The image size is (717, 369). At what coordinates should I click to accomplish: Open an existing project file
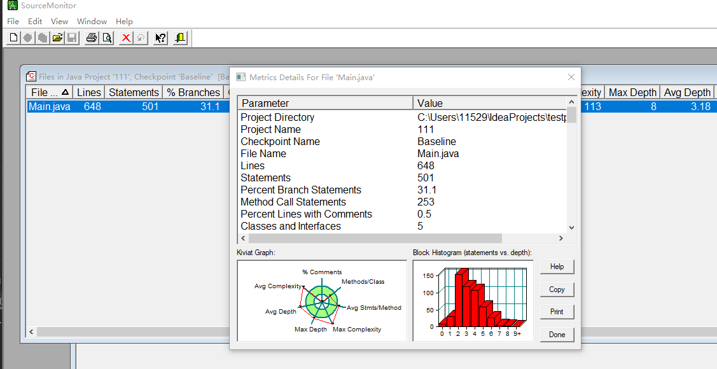pyautogui.click(x=57, y=38)
